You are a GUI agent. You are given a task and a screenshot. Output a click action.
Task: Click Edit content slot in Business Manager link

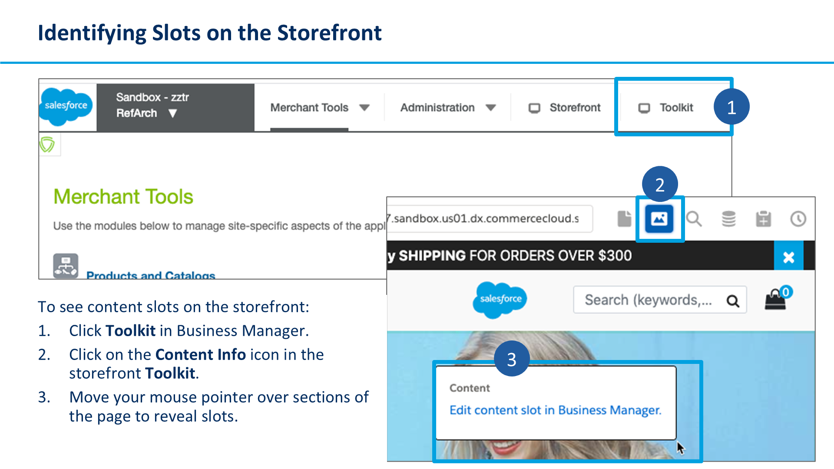coord(555,410)
